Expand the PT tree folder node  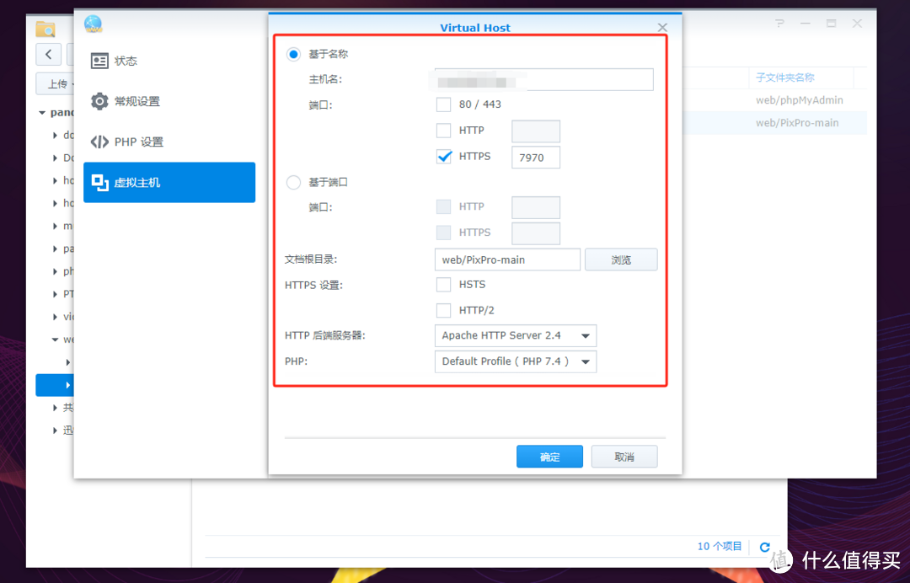55,294
